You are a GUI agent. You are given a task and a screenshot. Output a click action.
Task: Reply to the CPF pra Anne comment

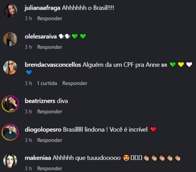pos(75,83)
